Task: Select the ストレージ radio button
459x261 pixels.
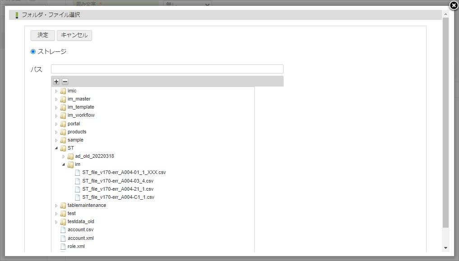Action: coord(33,52)
